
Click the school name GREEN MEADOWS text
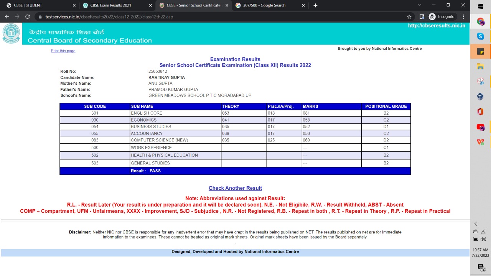click(200, 95)
